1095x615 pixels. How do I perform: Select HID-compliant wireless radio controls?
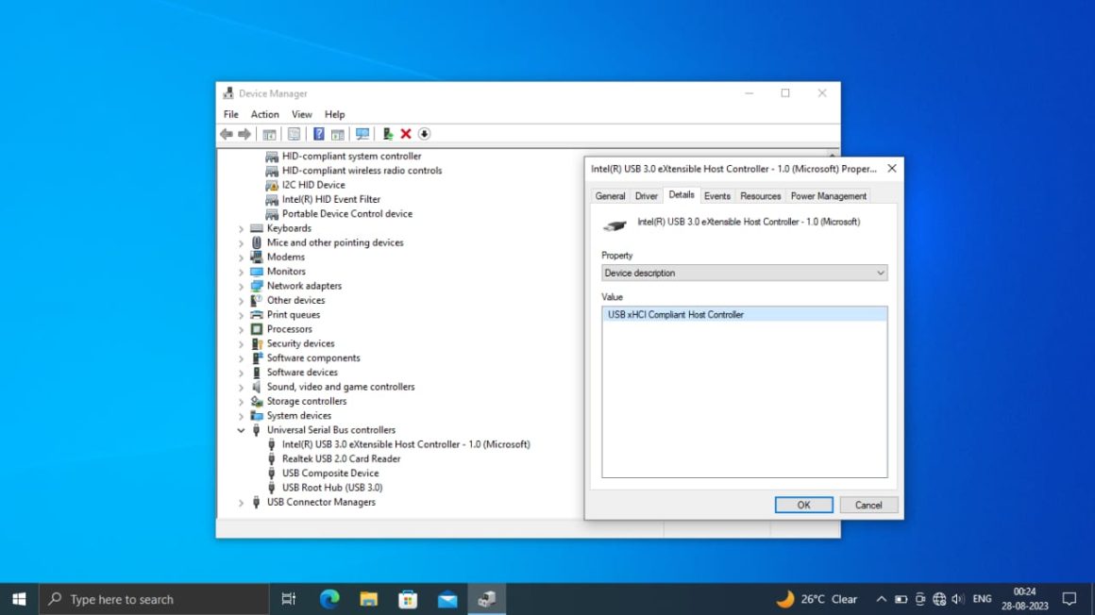361,171
